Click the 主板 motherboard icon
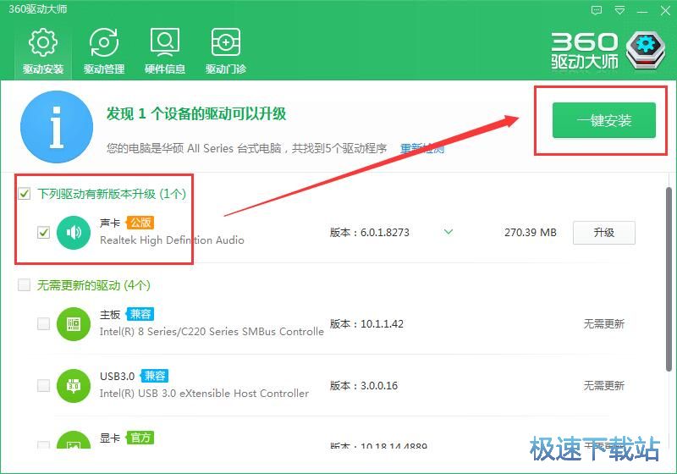677x474 pixels. pos(74,324)
